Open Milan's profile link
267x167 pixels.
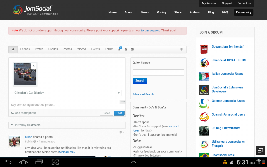click(x=29, y=137)
